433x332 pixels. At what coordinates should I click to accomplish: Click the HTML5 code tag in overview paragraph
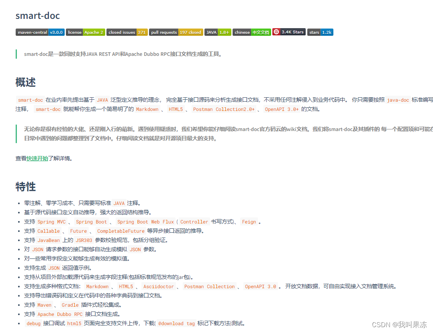point(176,109)
